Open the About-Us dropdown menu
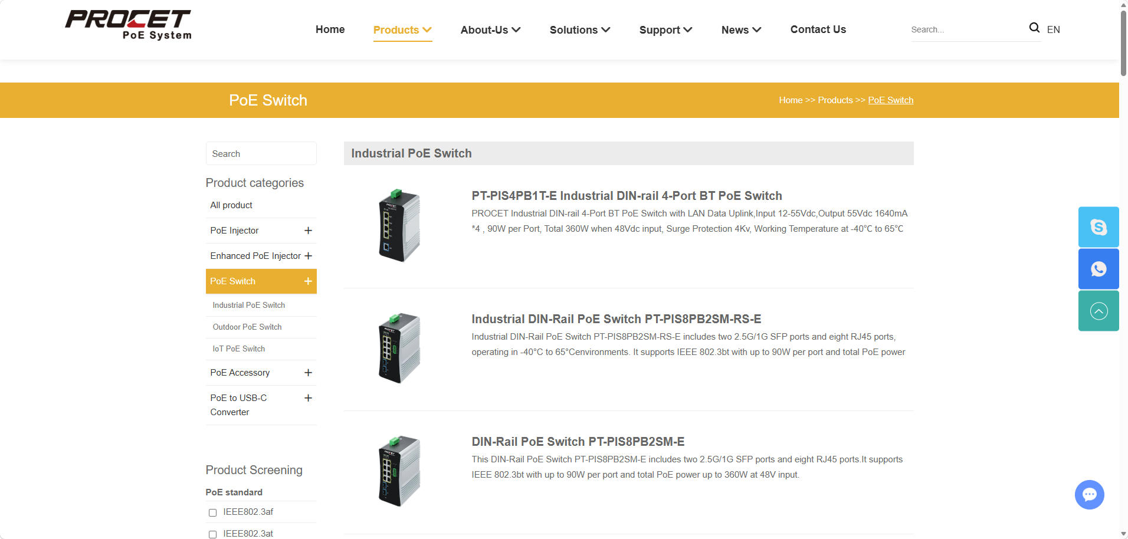Viewport: 1128px width, 539px height. point(490,30)
